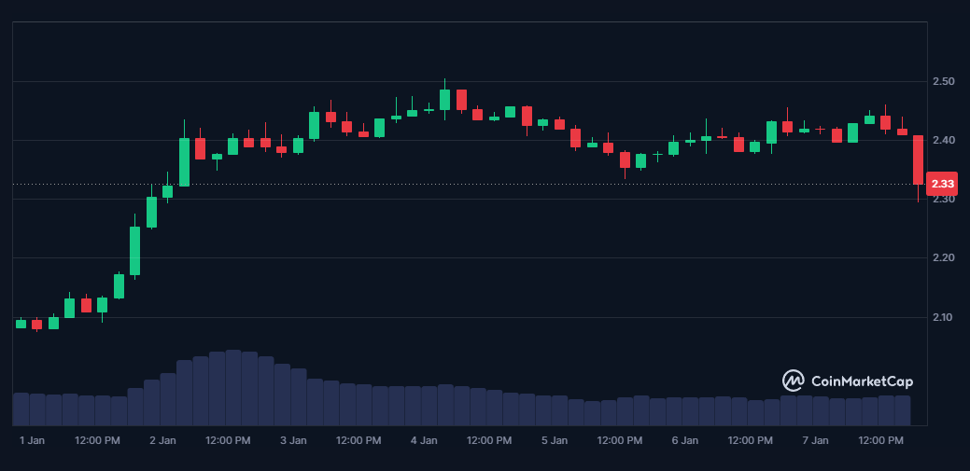970x471 pixels.
Task: Select the 2.30 price axis label
Action: (943, 199)
